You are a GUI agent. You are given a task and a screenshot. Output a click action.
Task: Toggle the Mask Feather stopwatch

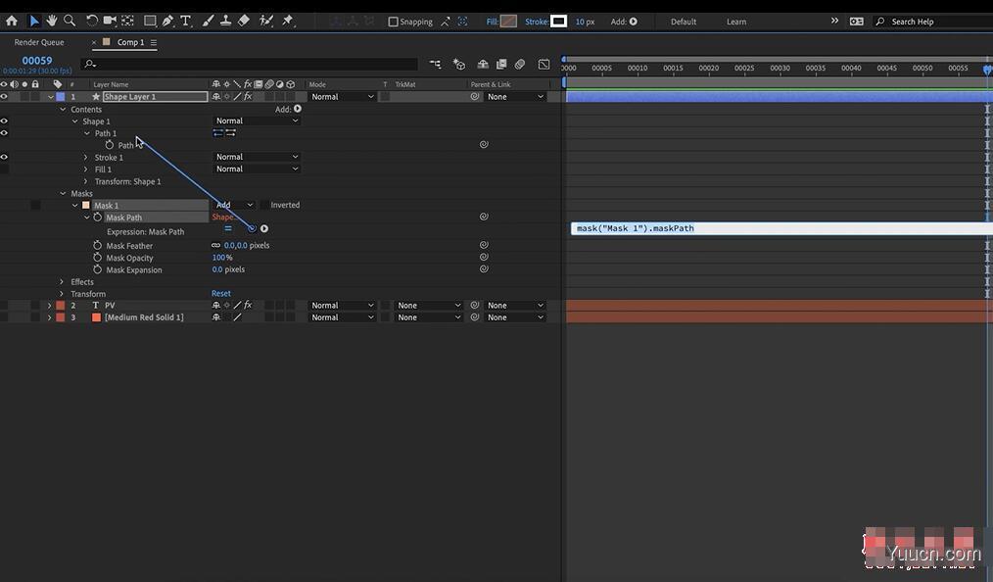98,245
